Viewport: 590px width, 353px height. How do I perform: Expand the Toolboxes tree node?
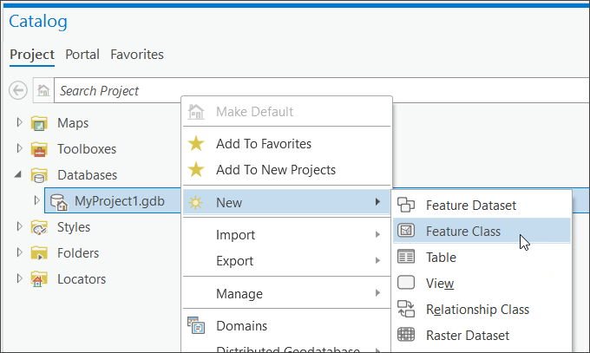tap(20, 149)
